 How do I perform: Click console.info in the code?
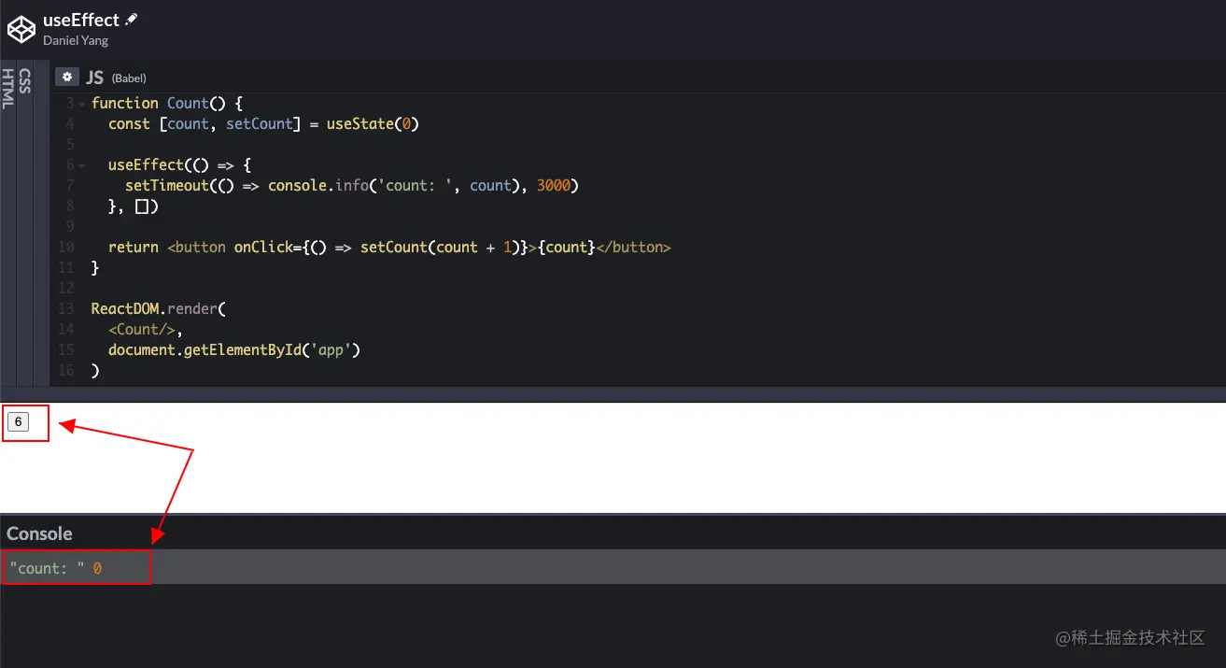coord(318,185)
